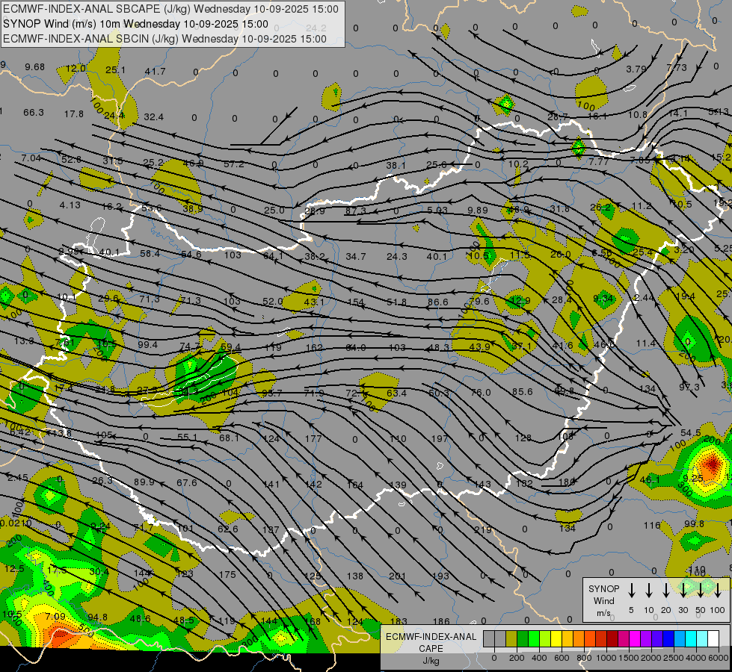
Task: Click the map value 2.45
Action: coord(18,478)
